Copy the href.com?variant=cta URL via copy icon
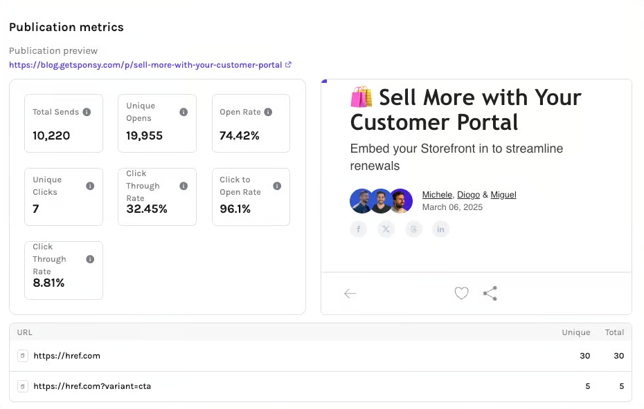Image resolution: width=644 pixels, height=409 pixels. (x=23, y=386)
